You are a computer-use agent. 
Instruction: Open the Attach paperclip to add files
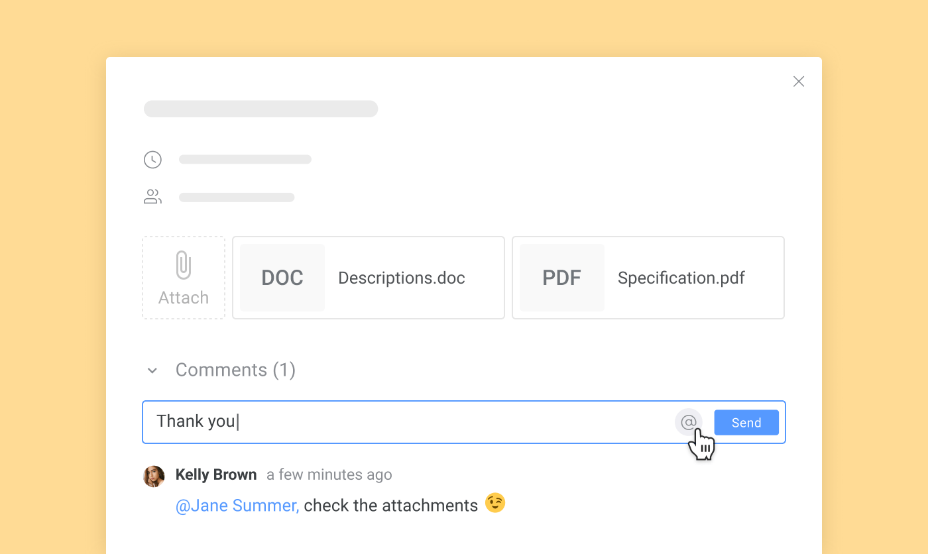(x=184, y=277)
